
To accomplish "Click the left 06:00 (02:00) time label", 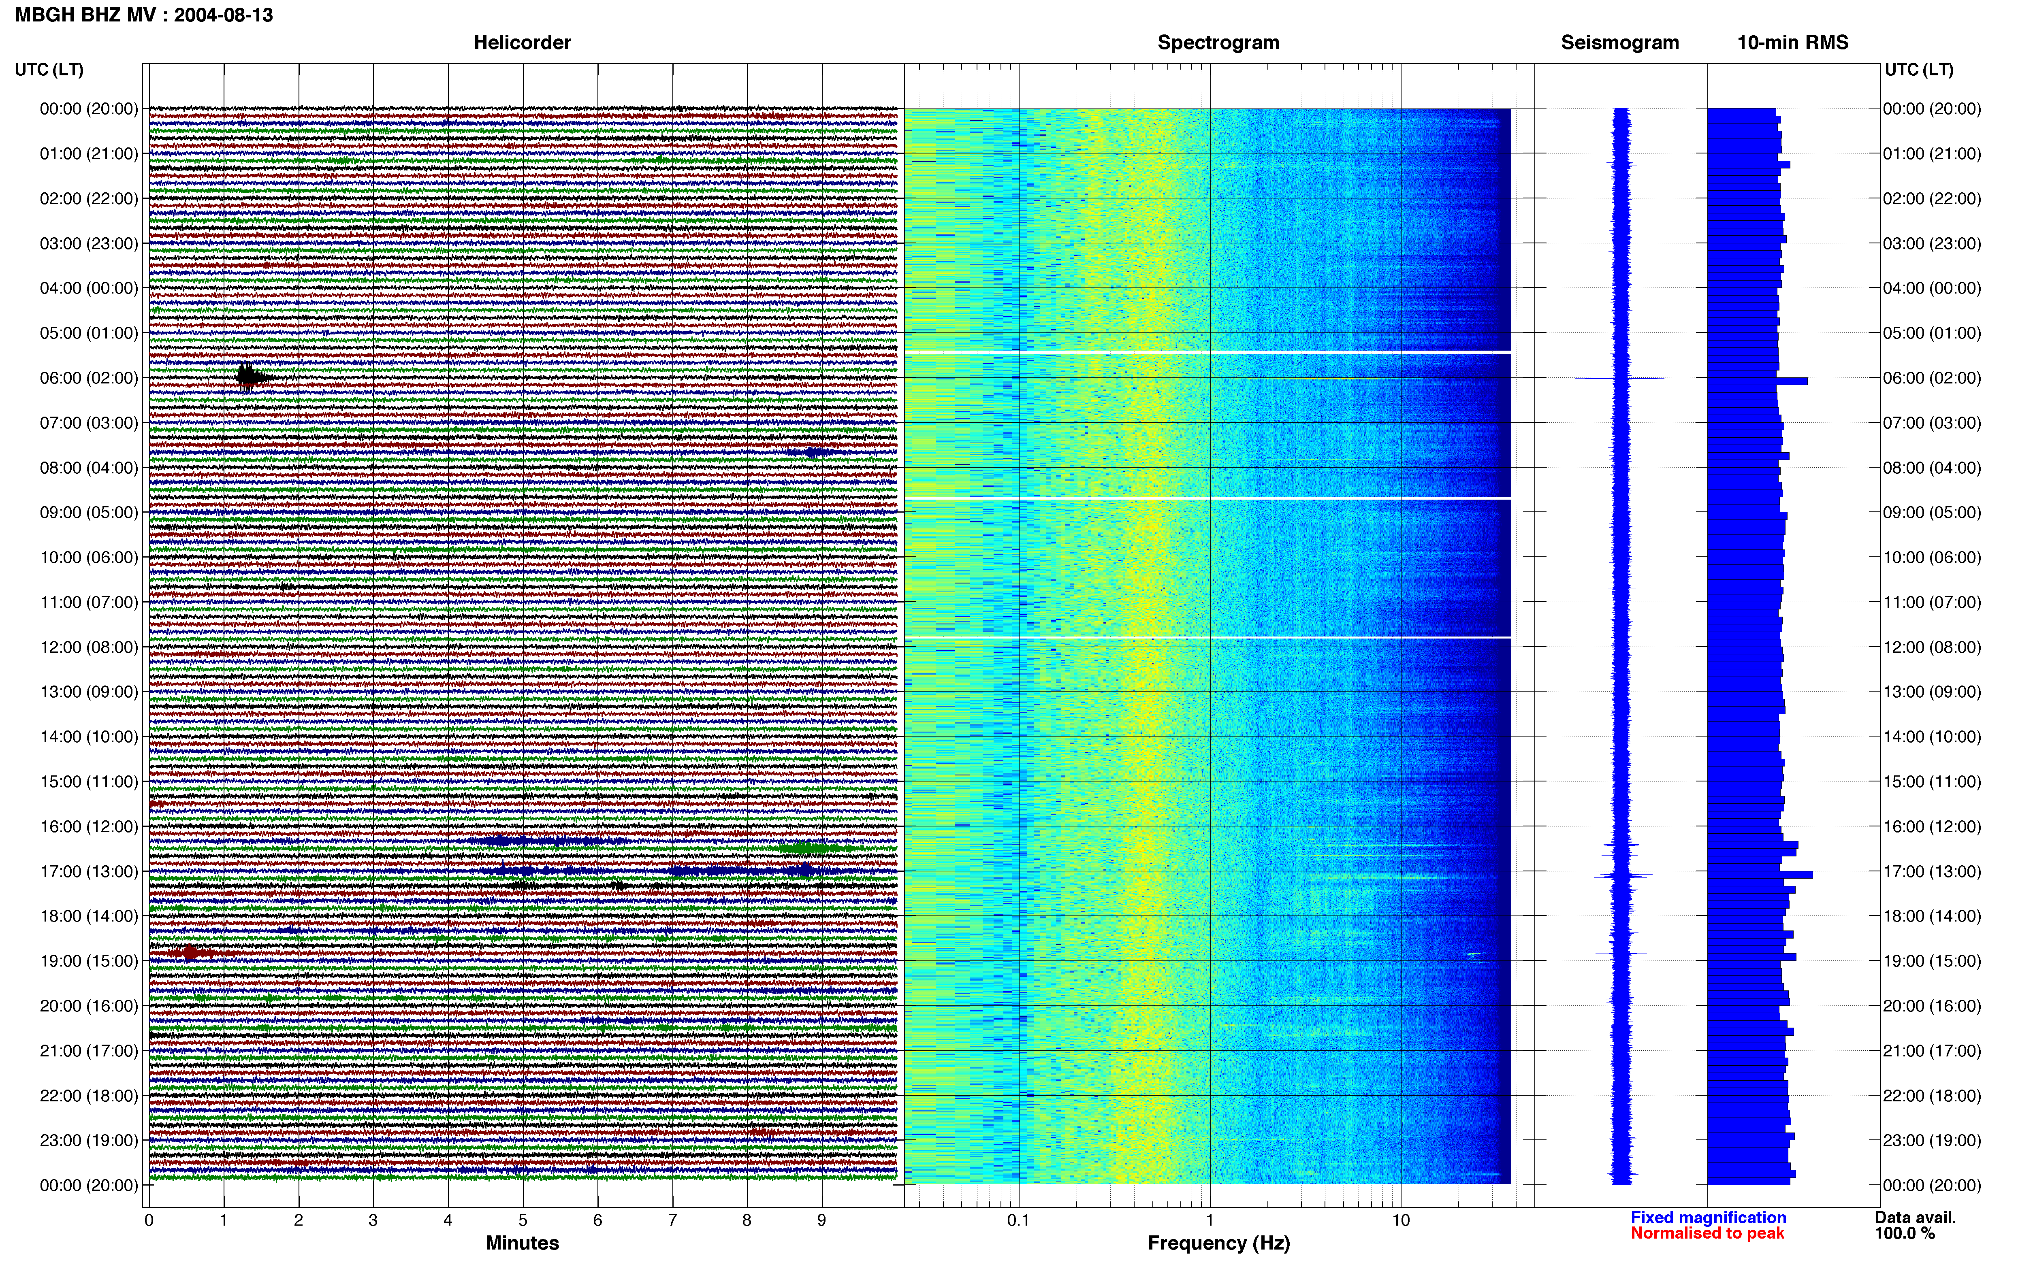I will pos(89,378).
